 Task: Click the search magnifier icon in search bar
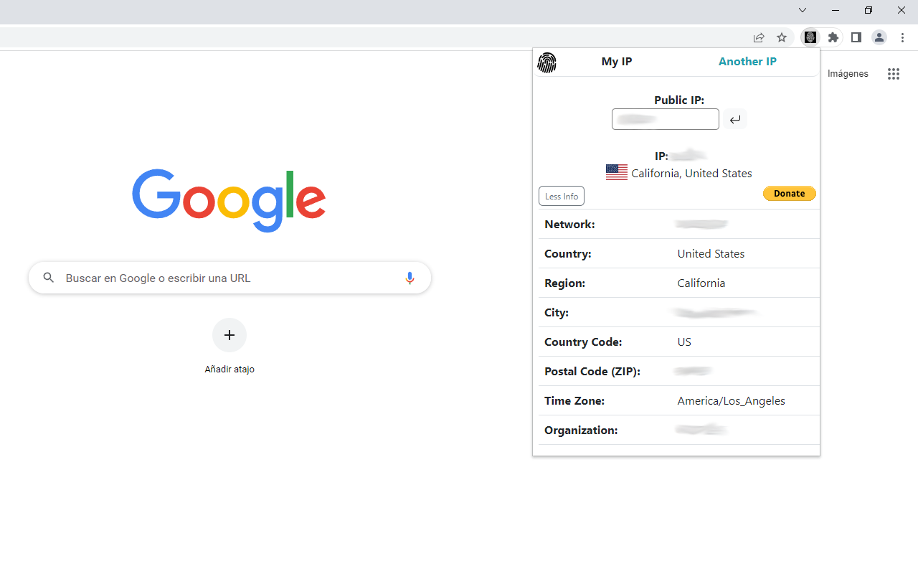click(48, 278)
